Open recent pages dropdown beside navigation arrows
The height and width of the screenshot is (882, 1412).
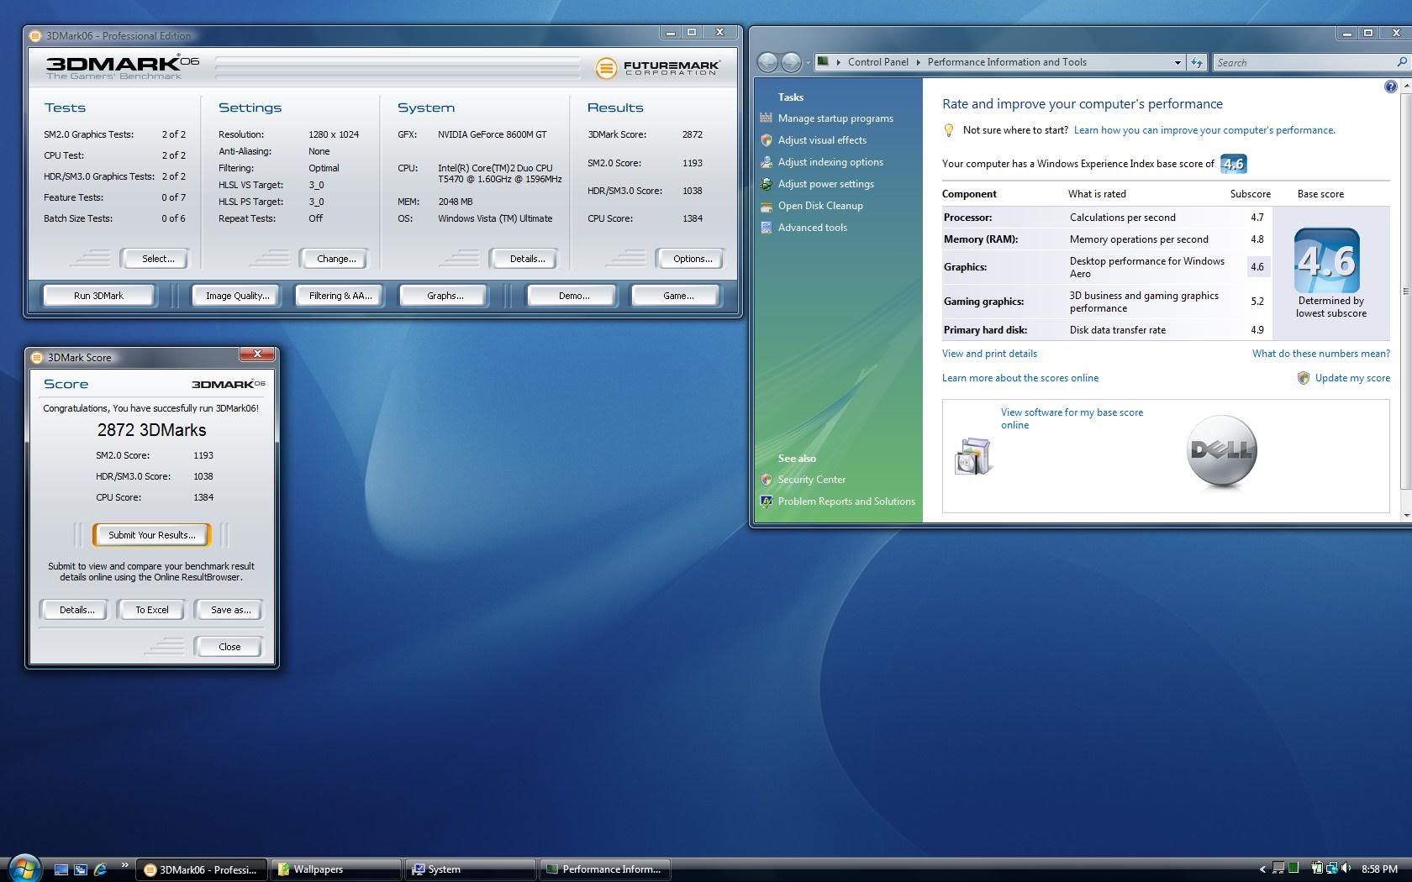tap(808, 62)
